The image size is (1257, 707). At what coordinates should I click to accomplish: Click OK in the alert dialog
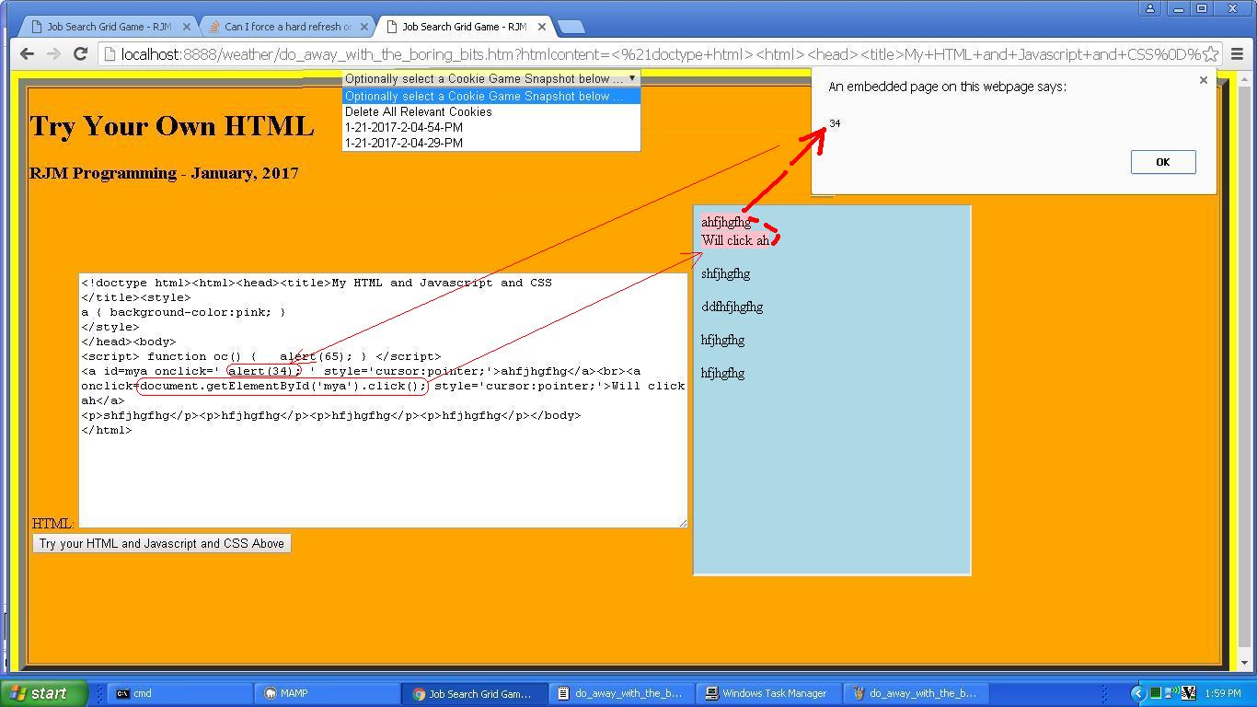pyautogui.click(x=1162, y=162)
